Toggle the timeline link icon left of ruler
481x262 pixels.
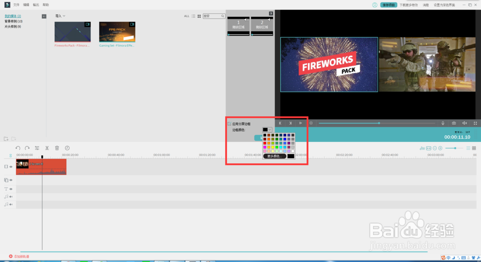11,155
